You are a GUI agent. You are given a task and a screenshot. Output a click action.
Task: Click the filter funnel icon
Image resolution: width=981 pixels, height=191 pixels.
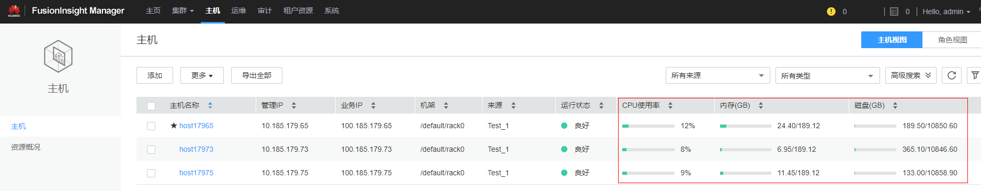click(975, 75)
